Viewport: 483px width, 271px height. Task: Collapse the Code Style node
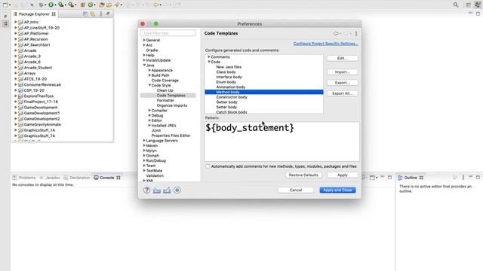(149, 85)
